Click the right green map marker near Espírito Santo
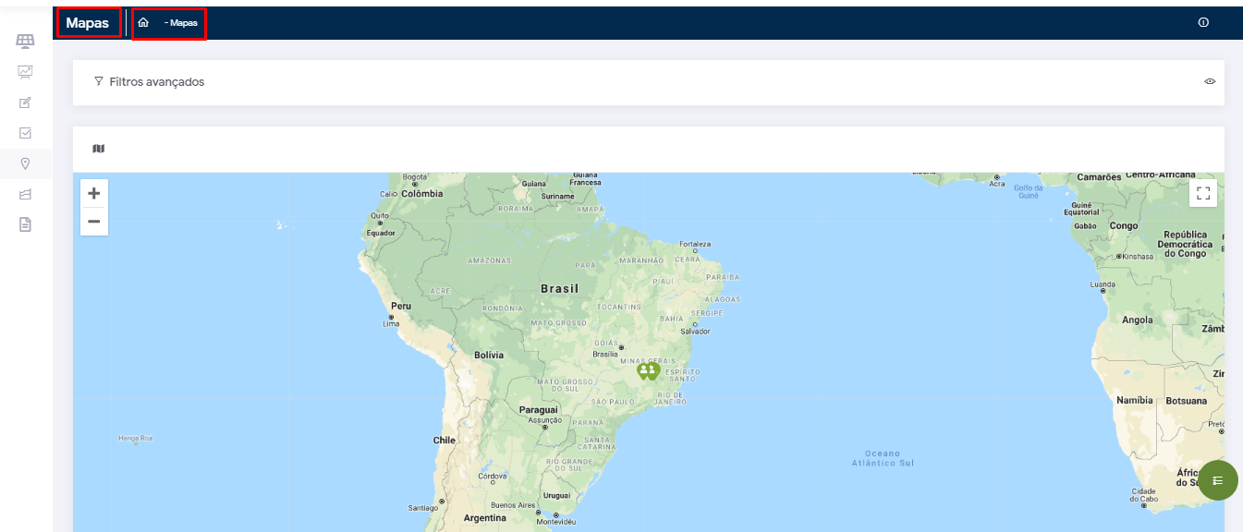Screen dimensions: 1243x532 (652, 371)
